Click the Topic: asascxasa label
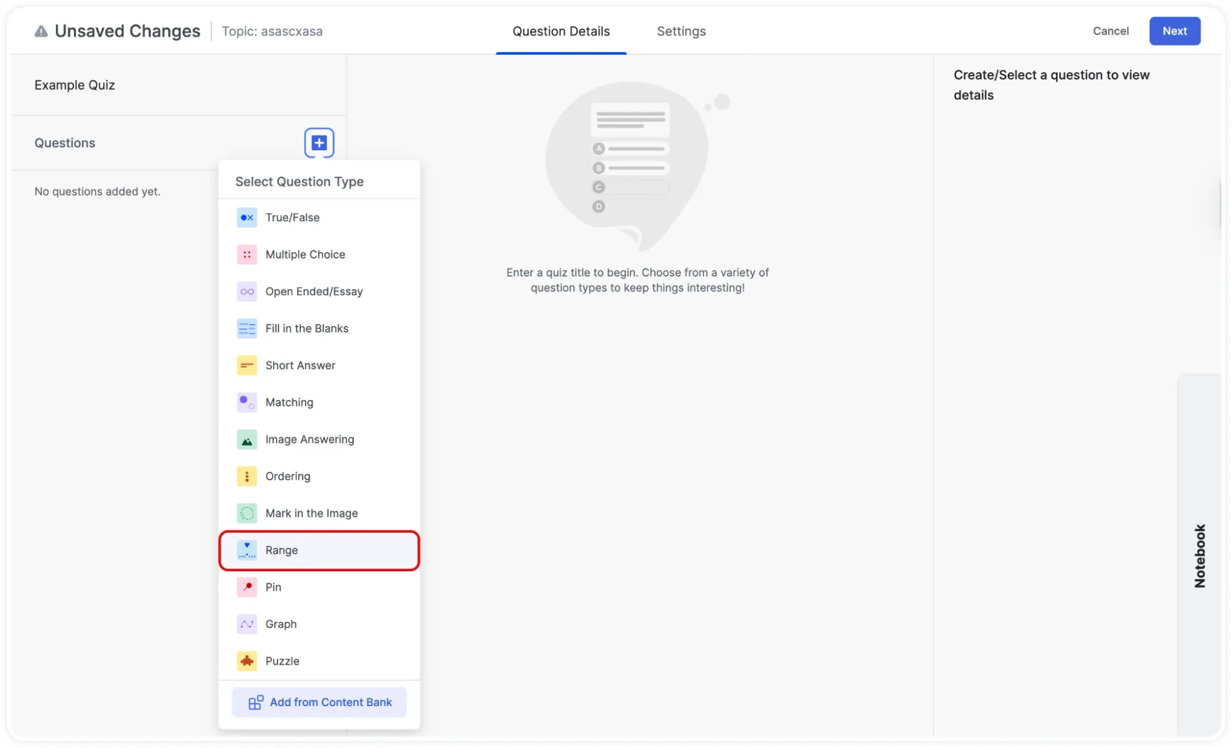Viewport: 1232px width, 748px height. click(272, 31)
